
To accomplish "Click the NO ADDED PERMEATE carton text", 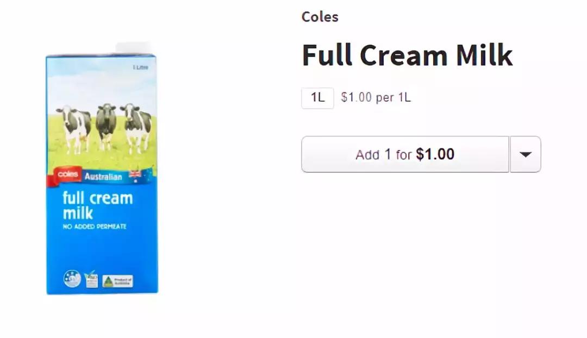I will (95, 226).
